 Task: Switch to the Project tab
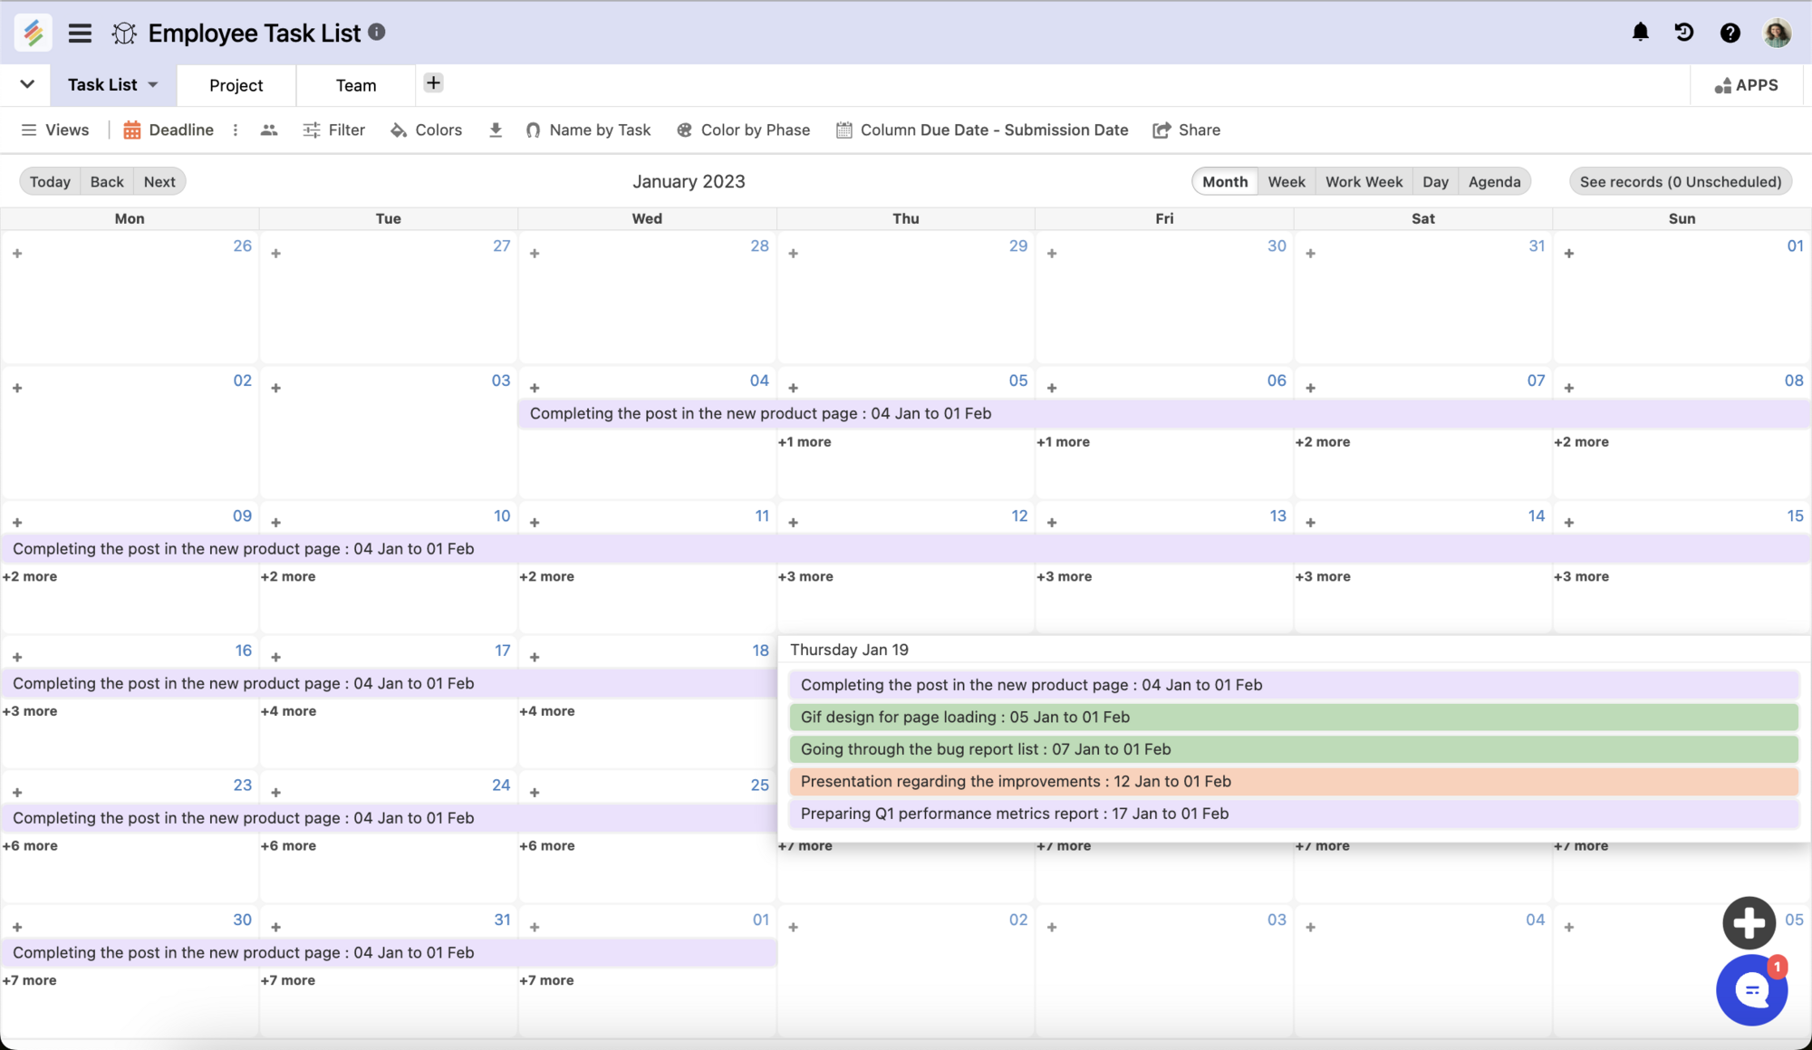point(236,84)
